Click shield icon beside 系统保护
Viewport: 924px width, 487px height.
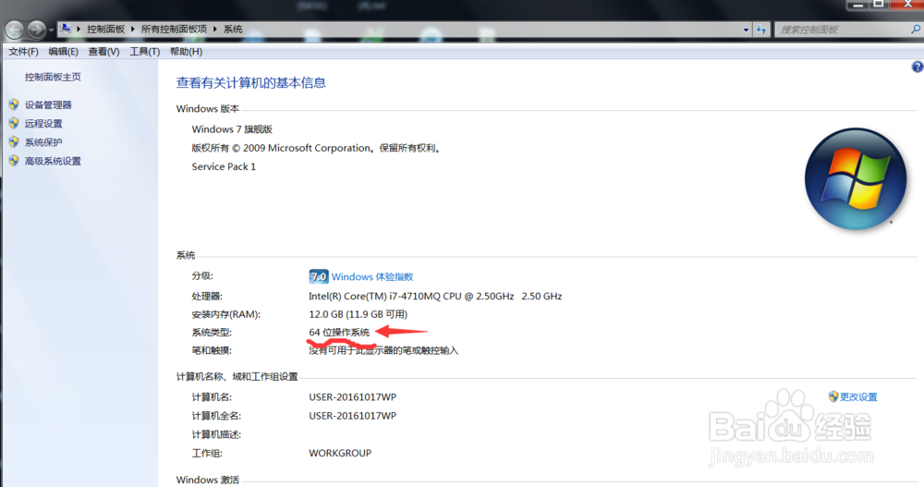pos(14,142)
